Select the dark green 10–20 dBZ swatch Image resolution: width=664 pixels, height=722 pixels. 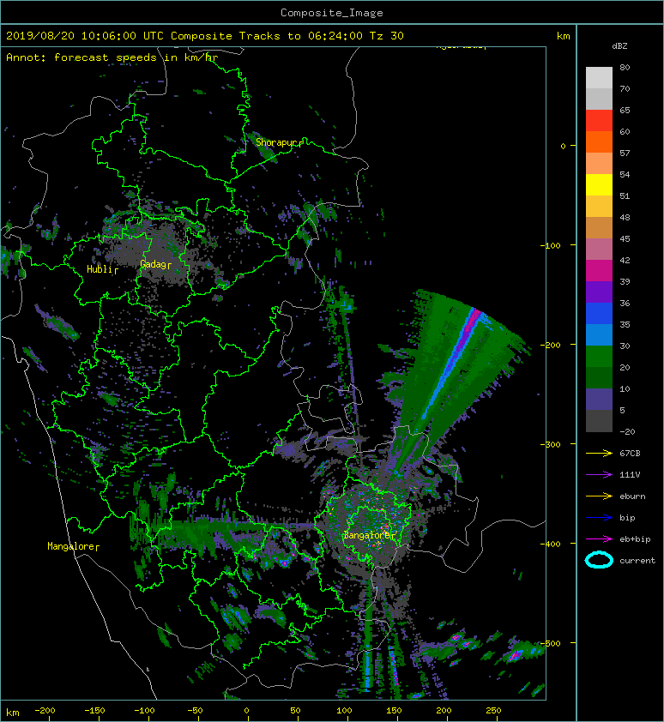point(599,378)
